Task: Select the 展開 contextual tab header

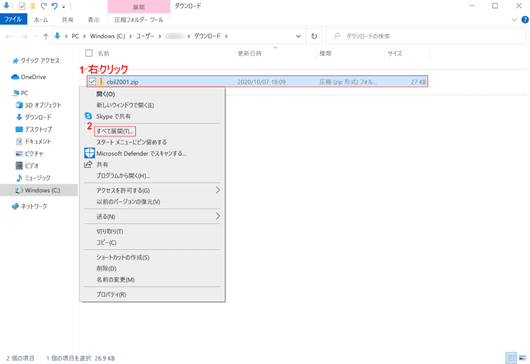Action: point(139,7)
